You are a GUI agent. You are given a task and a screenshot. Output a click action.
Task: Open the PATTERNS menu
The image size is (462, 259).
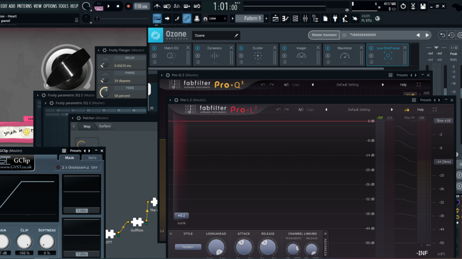[x=24, y=6]
